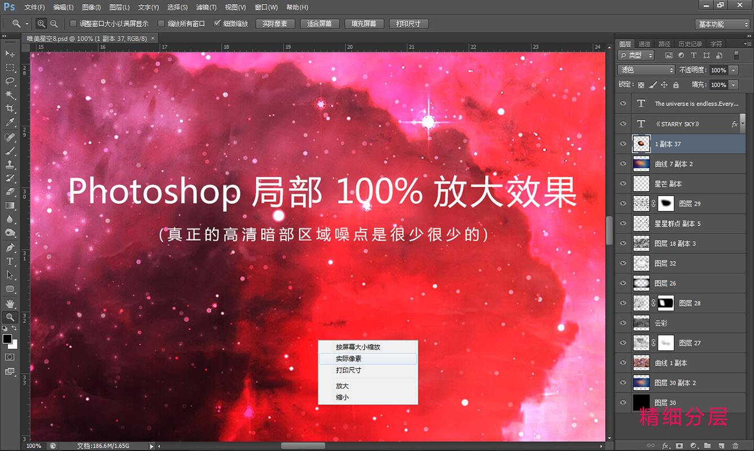754x451 pixels.
Task: Open the 基本功能 workspace dropdown
Action: click(722, 24)
